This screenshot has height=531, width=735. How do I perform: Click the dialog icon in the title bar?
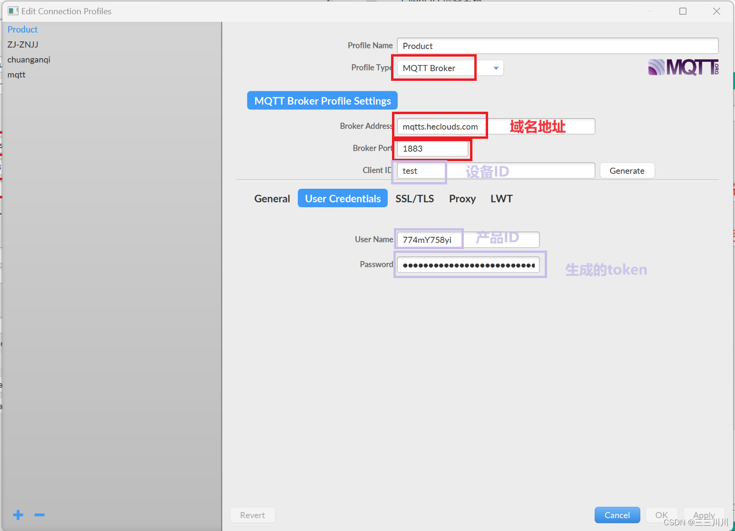[13, 10]
